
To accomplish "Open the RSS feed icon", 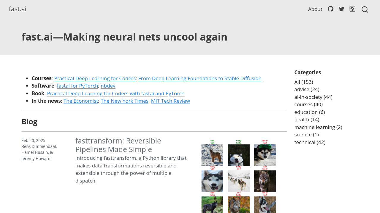I will pyautogui.click(x=352, y=9).
